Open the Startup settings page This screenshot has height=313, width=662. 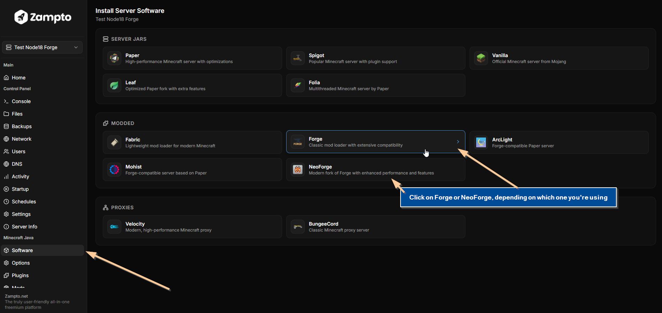click(x=42, y=189)
